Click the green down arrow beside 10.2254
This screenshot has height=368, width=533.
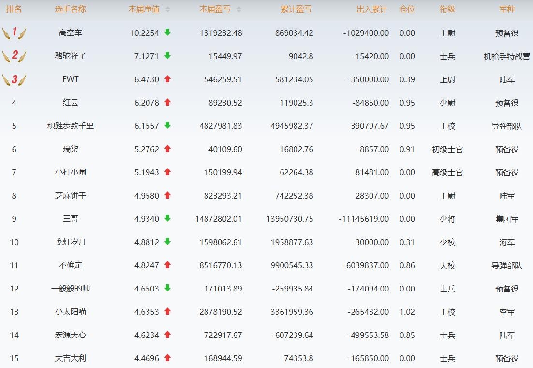click(x=168, y=32)
